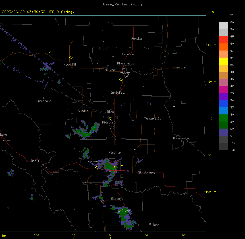This screenshot has width=245, height=239.
Task: Click the Sundre label
Action: click(83, 111)
